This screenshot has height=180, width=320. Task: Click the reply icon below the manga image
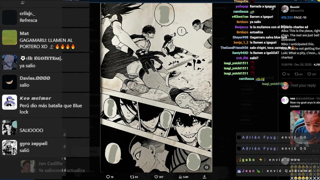click(108, 177)
